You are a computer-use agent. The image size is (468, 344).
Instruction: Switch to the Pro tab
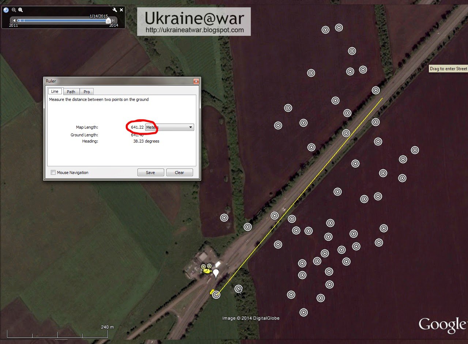[87, 92]
